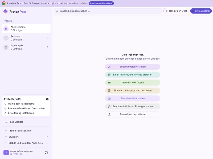213x159 pixels.
Task: Expand the Erweitert section chevron
Action: 47,137
